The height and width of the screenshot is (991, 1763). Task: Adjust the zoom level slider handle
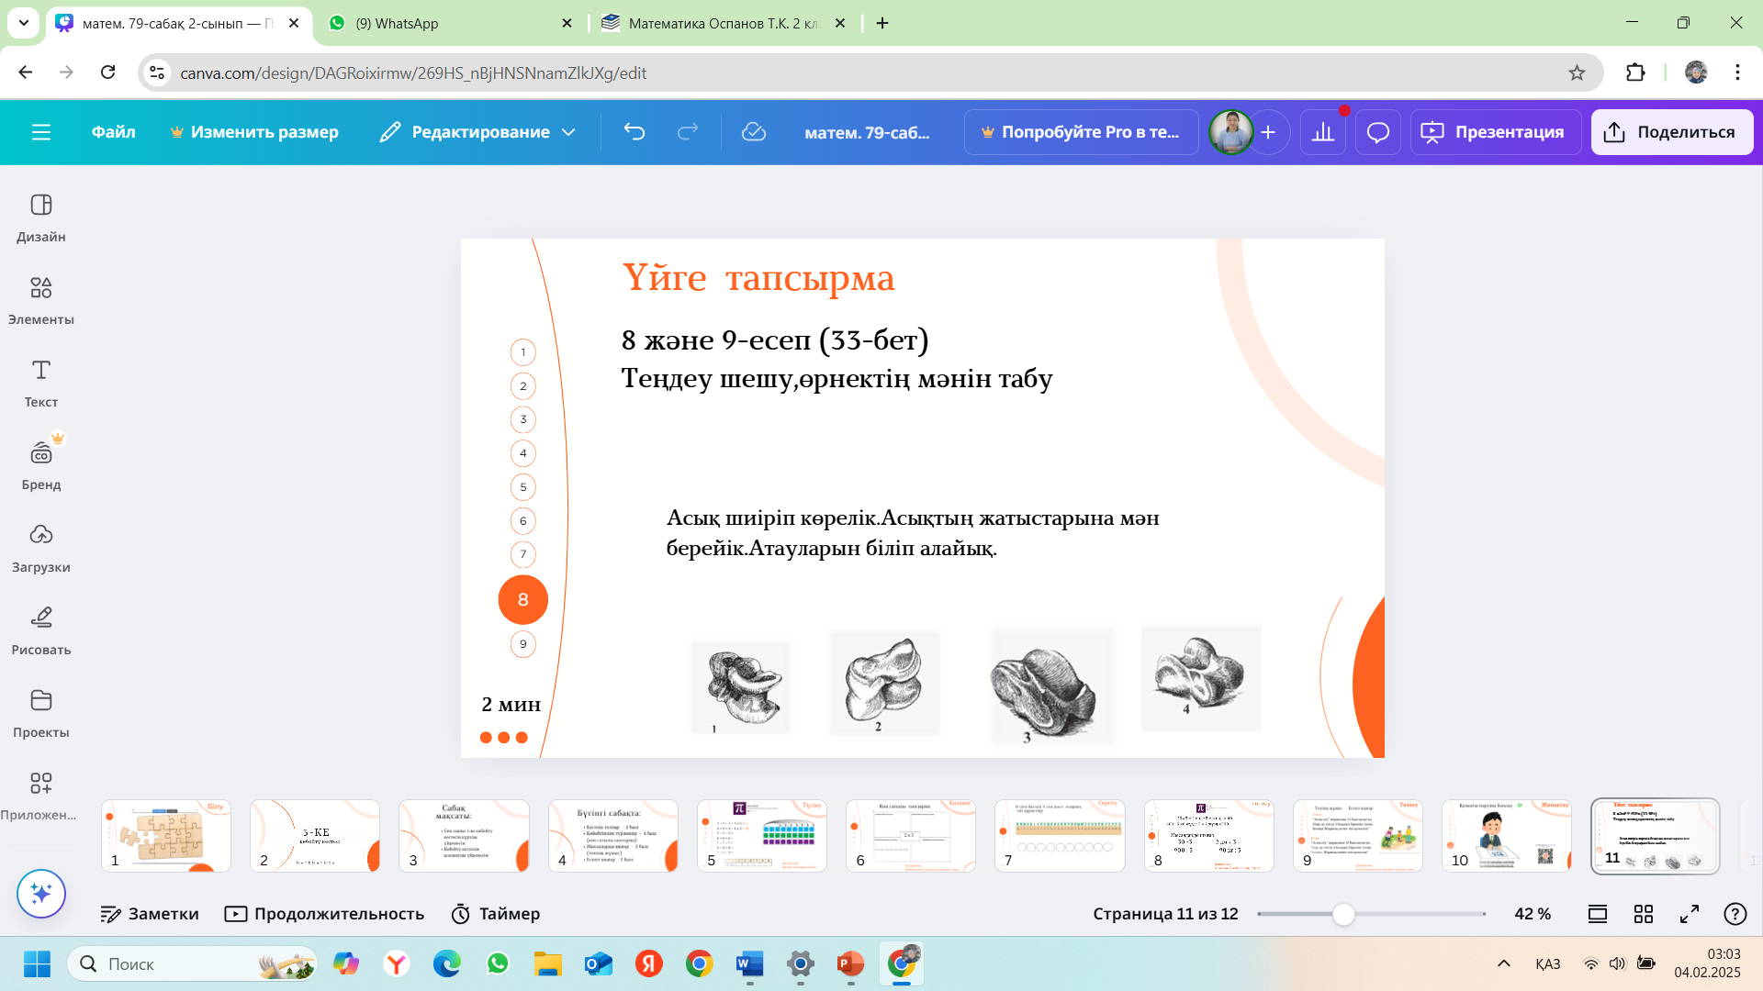click(x=1342, y=914)
